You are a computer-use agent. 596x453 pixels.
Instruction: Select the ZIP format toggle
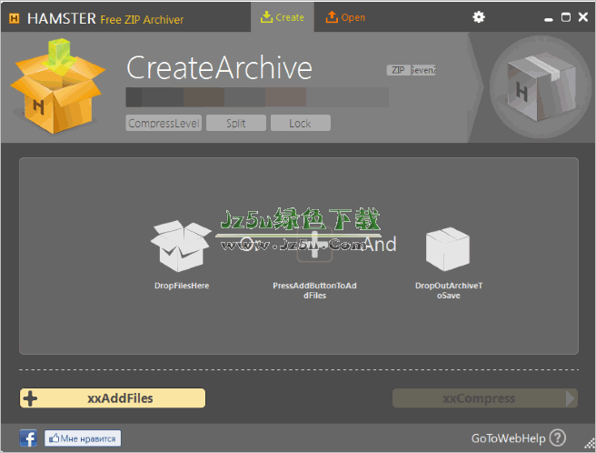tap(398, 70)
